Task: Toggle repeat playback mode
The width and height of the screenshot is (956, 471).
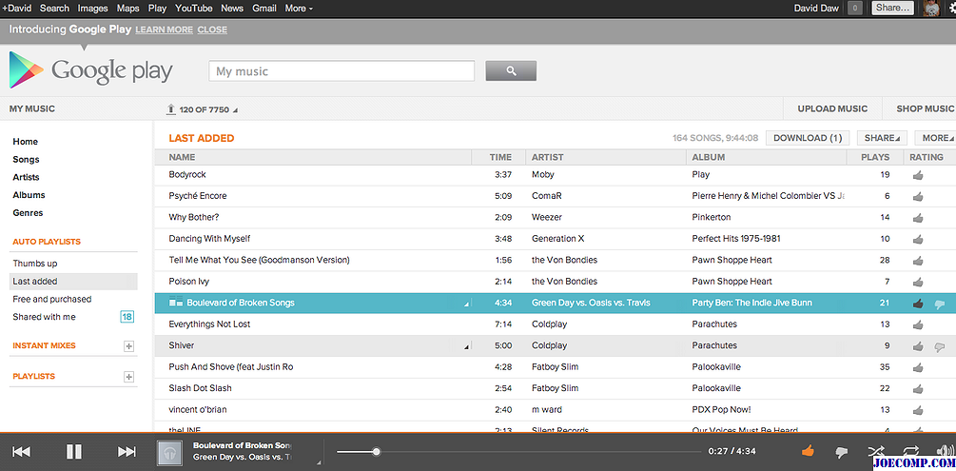Action: pyautogui.click(x=910, y=452)
